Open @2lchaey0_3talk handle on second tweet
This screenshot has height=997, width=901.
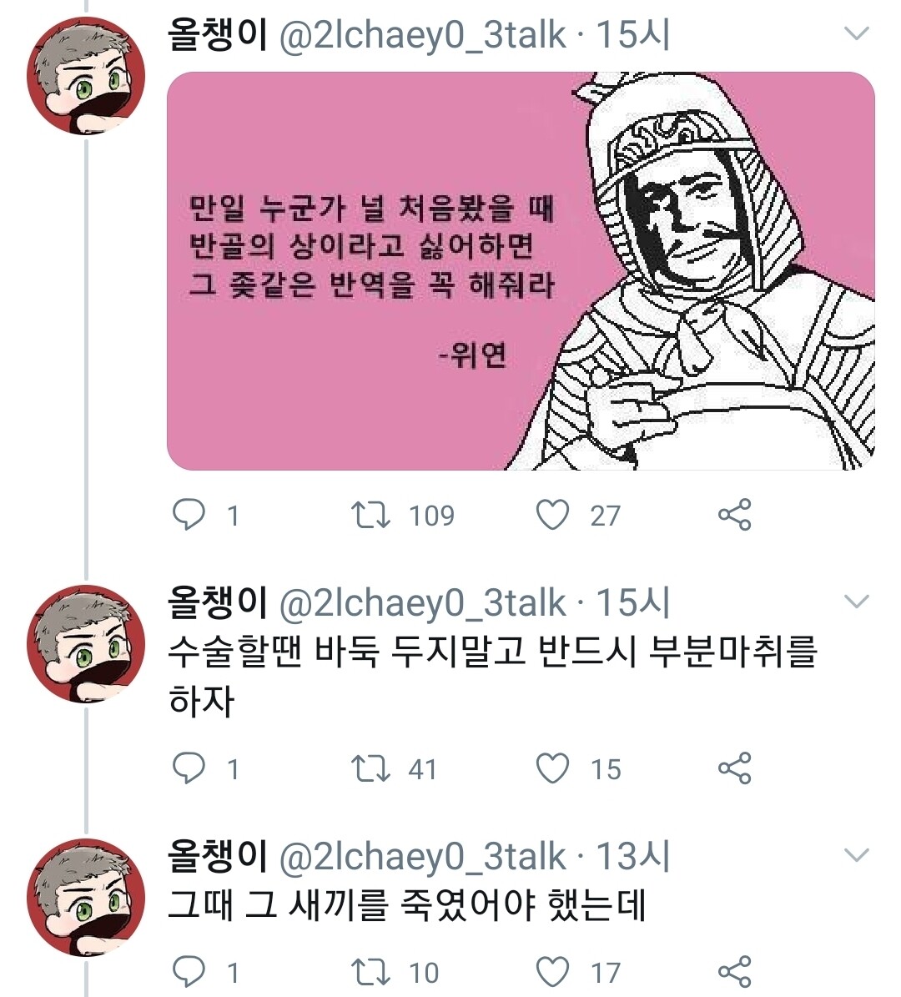point(422,603)
